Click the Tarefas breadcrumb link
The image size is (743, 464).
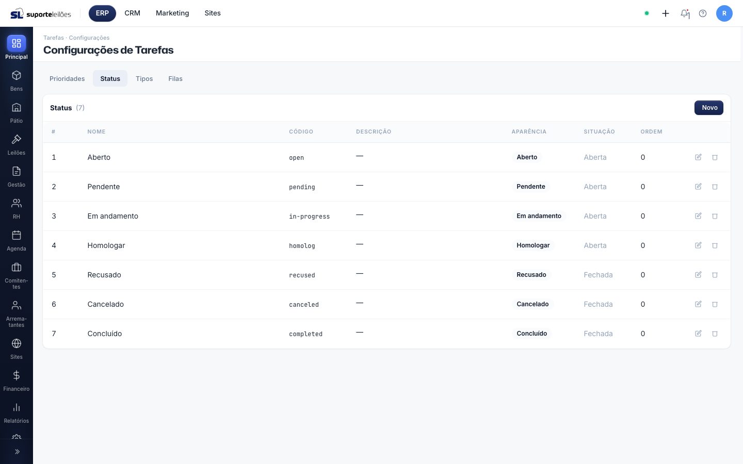[54, 38]
